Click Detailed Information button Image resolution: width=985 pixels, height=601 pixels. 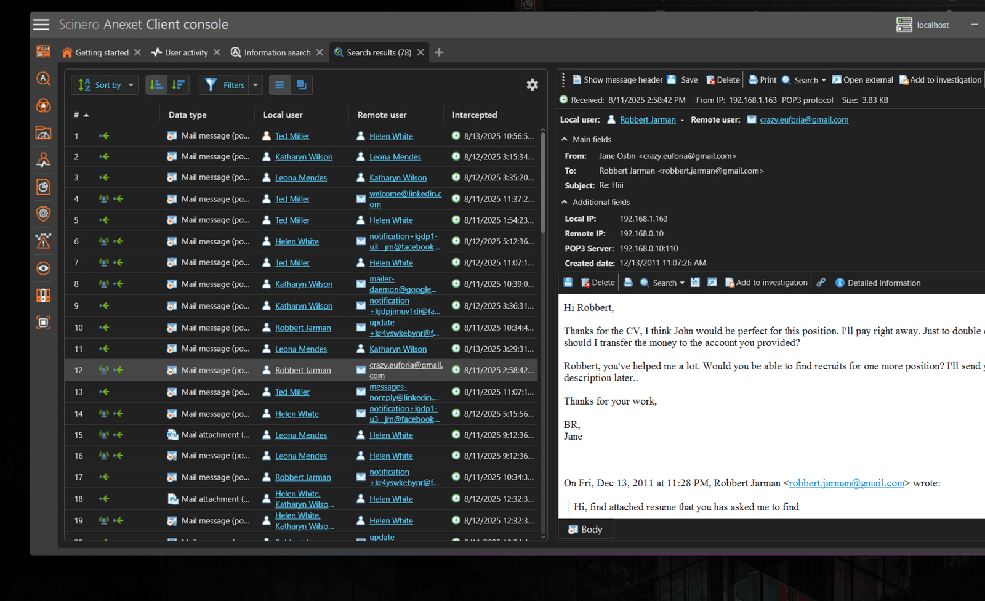[878, 283]
